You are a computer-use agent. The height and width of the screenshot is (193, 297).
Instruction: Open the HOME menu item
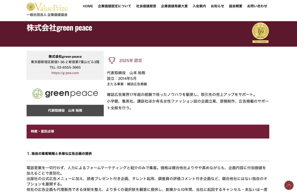[x=88, y=6]
